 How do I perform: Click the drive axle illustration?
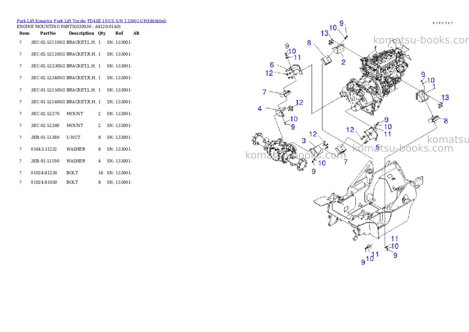click(x=280, y=152)
